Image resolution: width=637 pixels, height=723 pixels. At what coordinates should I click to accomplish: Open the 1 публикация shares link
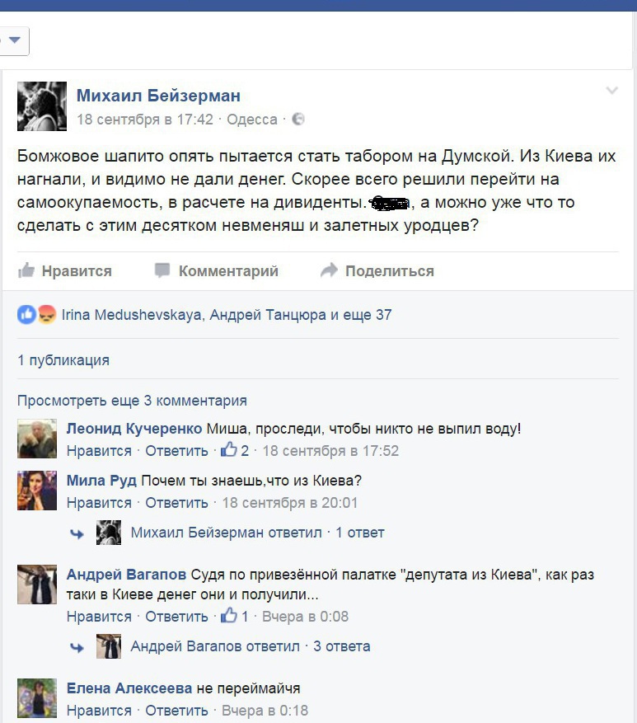tap(63, 360)
